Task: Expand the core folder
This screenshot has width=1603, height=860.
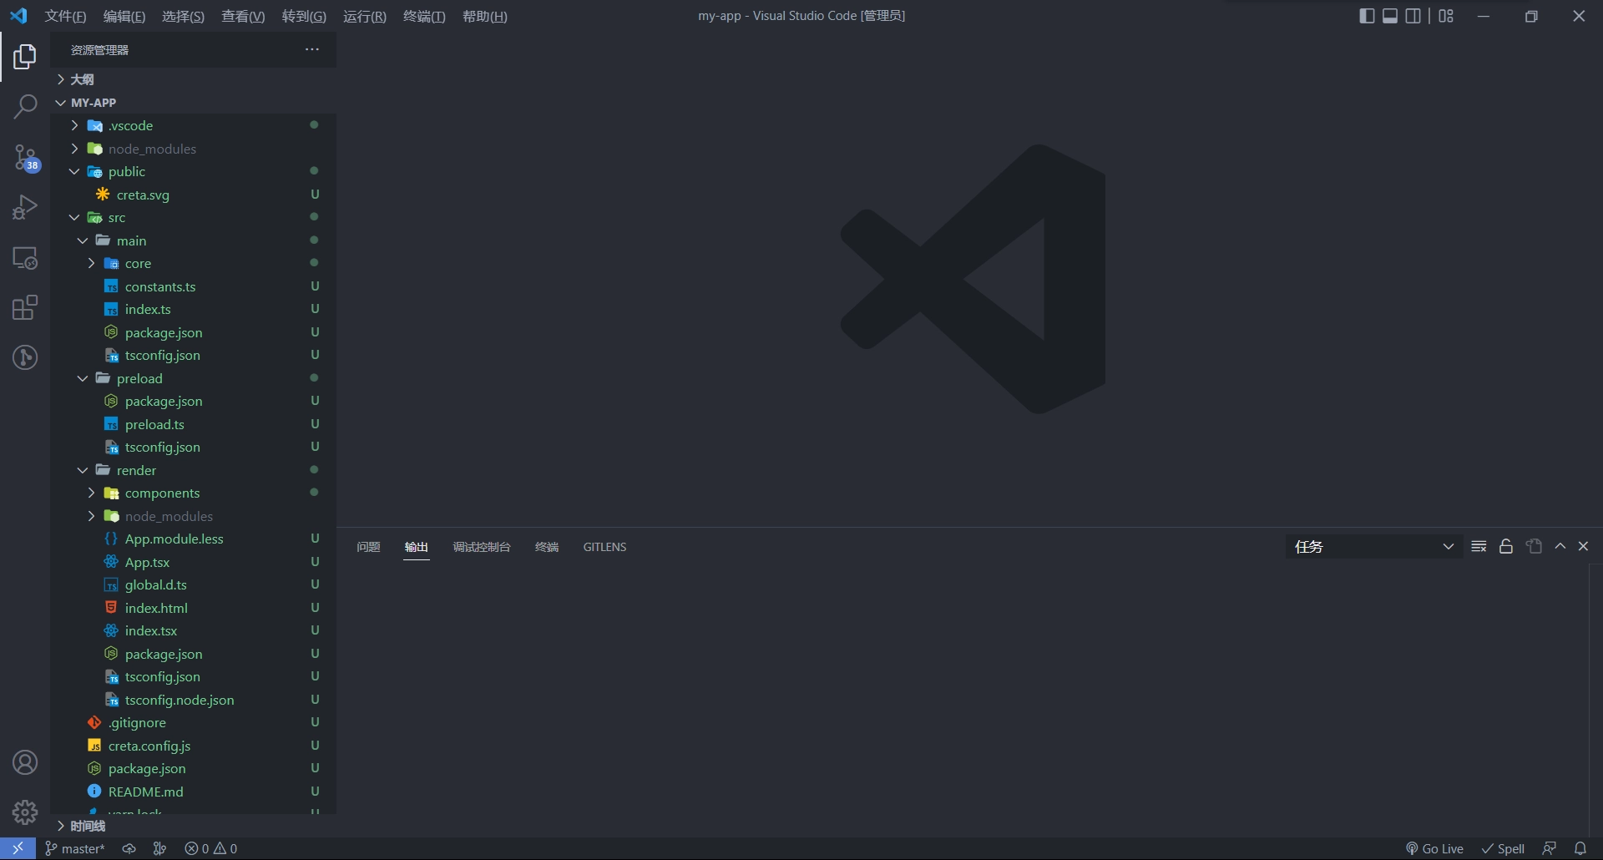Action: tap(194, 263)
